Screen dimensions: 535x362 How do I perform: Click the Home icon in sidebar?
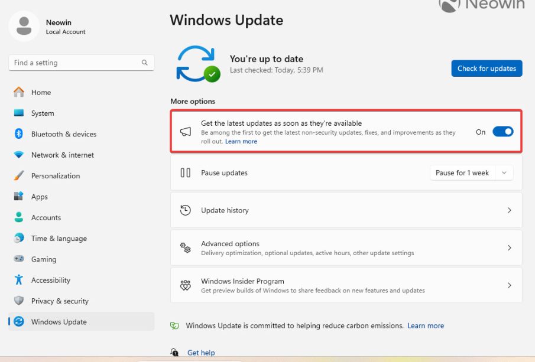[x=19, y=92]
